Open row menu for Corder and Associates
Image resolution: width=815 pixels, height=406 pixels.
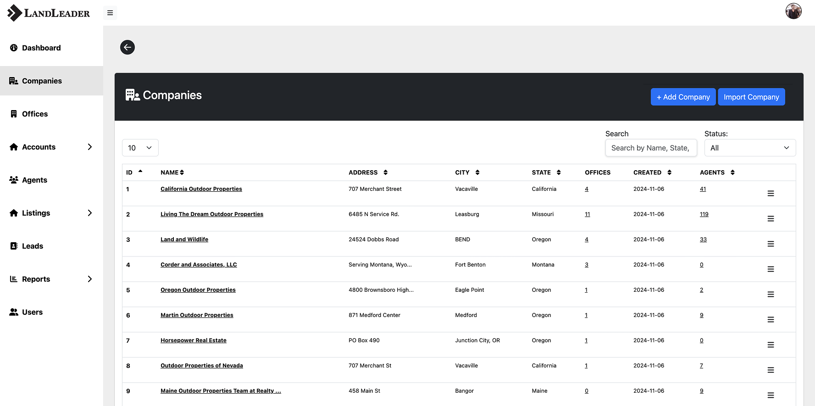(771, 269)
